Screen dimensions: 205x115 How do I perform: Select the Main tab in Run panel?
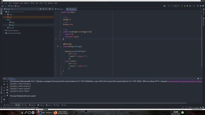click(x=12, y=79)
